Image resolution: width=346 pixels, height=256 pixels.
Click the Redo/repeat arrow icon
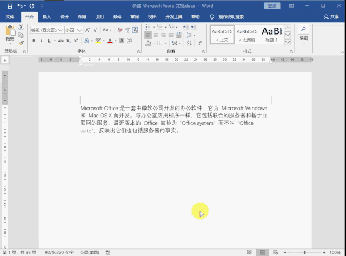[x=32, y=6]
